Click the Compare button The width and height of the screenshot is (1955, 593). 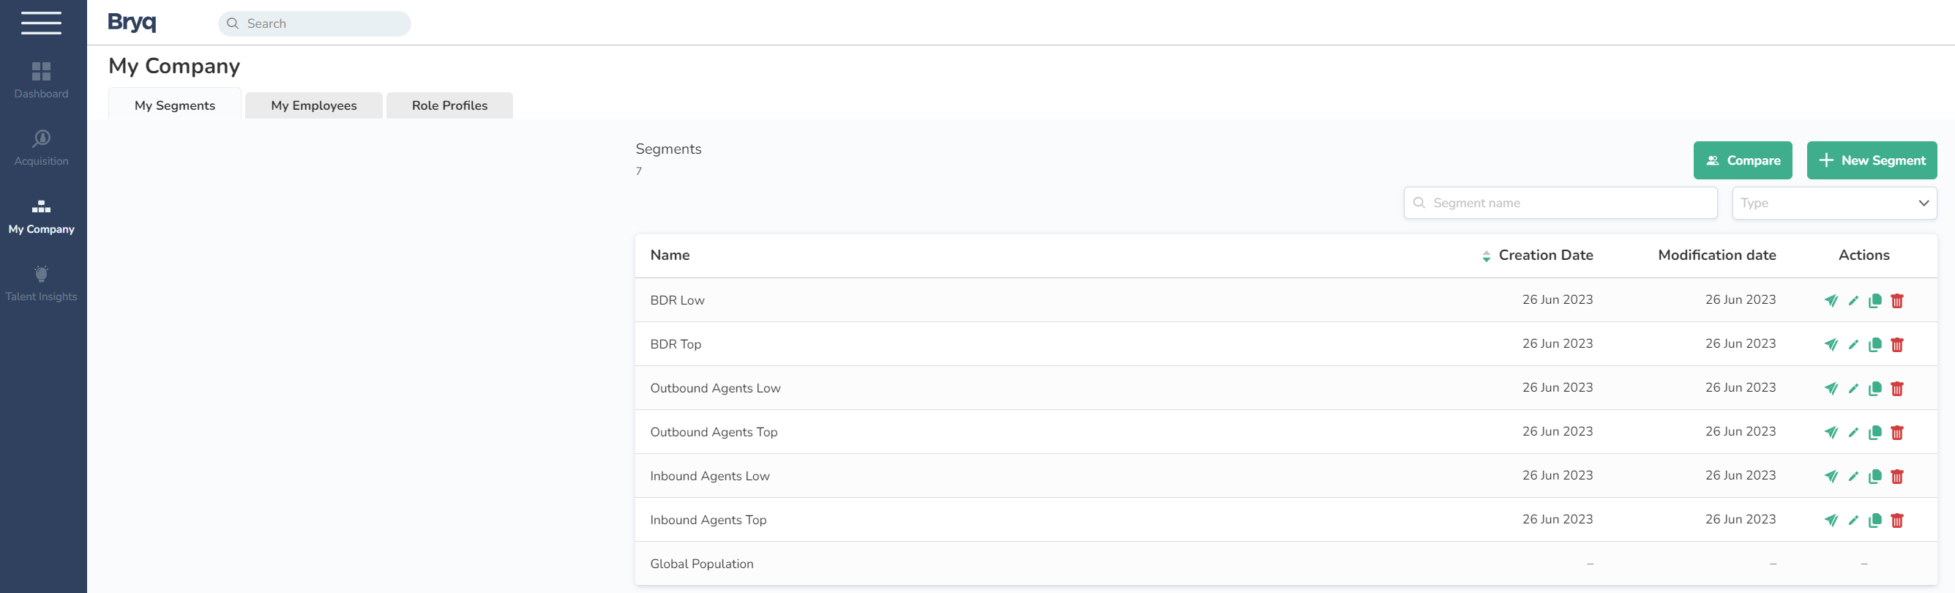1742,161
